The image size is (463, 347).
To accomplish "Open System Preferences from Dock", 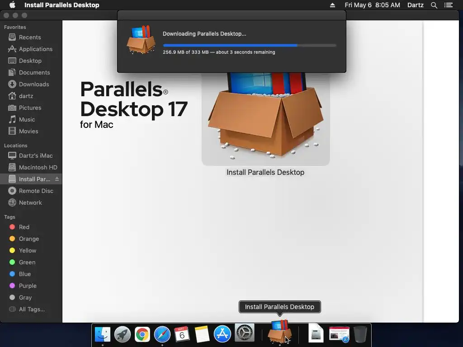I will coord(244,333).
